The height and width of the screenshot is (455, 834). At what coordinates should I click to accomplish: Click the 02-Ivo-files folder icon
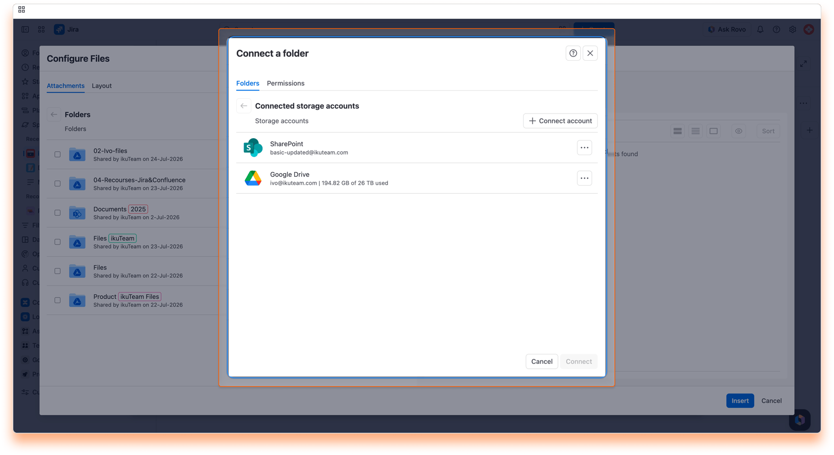[77, 154]
